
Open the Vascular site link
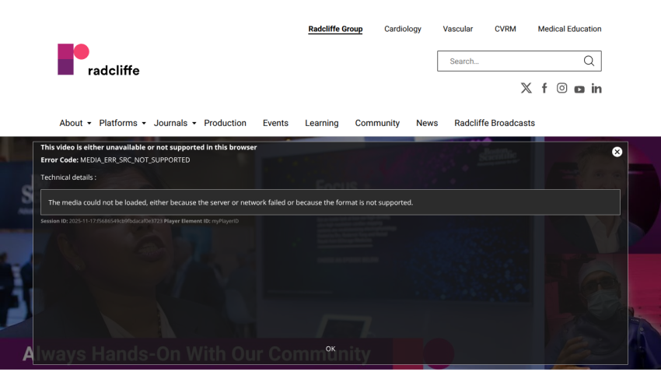tap(458, 29)
